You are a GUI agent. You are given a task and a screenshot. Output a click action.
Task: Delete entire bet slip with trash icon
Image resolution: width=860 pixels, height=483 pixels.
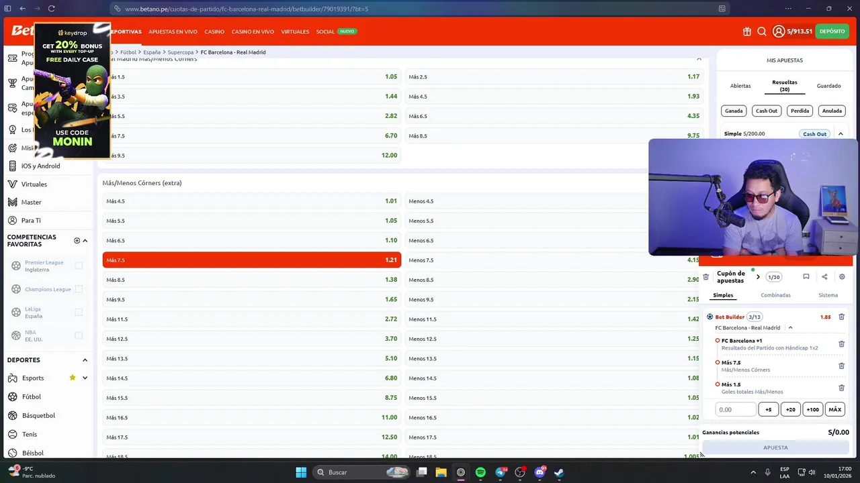pos(705,276)
